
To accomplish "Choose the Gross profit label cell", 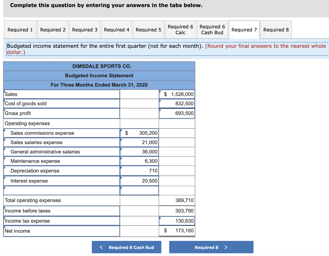I will (x=62, y=113).
